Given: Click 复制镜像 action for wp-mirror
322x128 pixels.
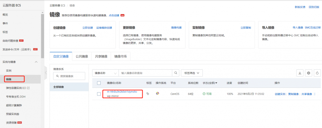Looking at the screenshot, I should point(293,94).
